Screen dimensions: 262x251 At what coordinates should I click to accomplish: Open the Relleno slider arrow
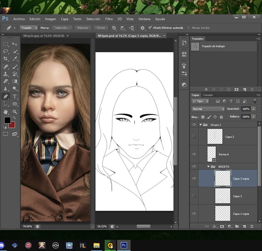(x=254, y=117)
